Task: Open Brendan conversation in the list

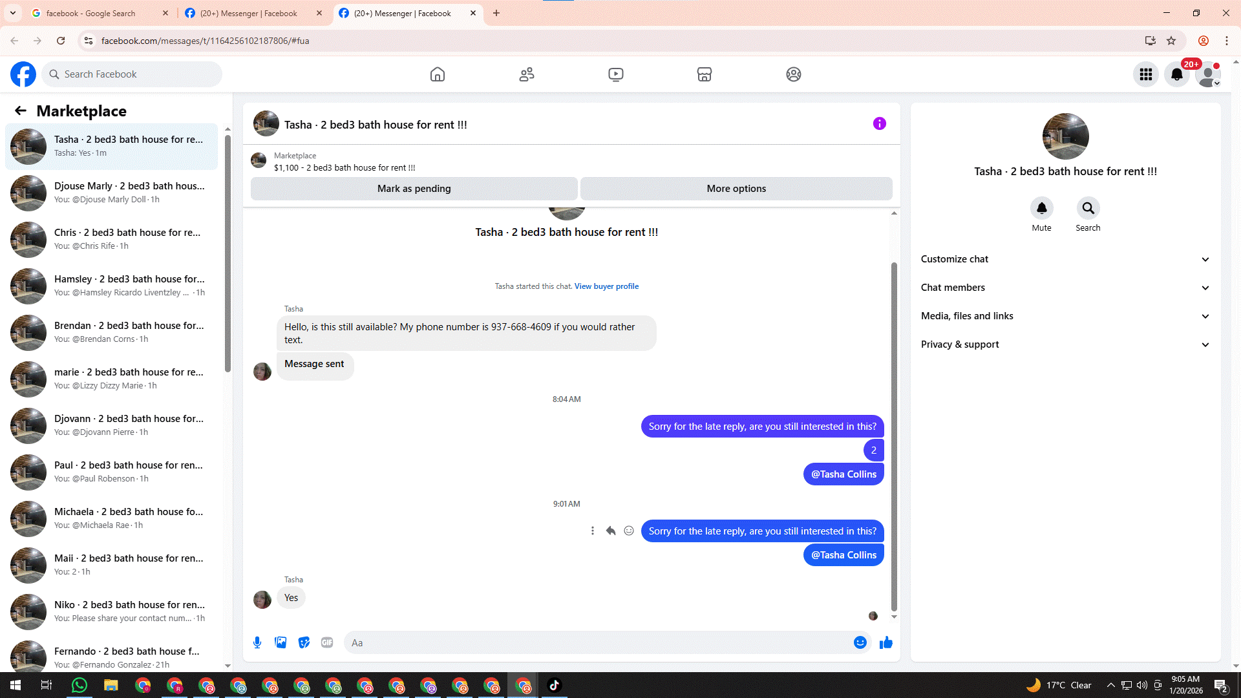Action: (112, 332)
